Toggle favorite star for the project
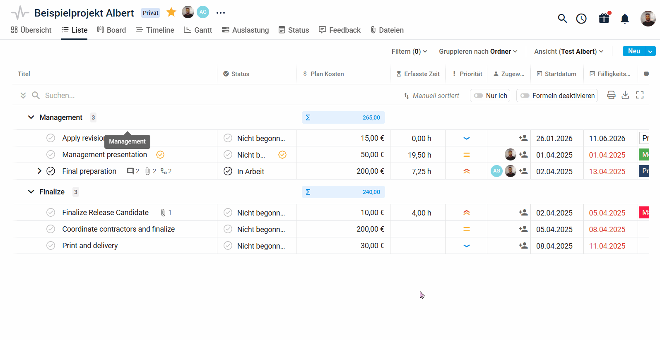Screen dimensions: 660x340 click(x=171, y=12)
